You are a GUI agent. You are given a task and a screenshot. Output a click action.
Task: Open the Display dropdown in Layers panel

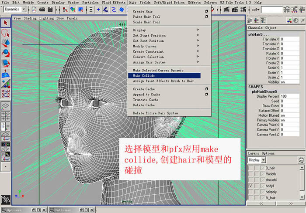[264, 160]
